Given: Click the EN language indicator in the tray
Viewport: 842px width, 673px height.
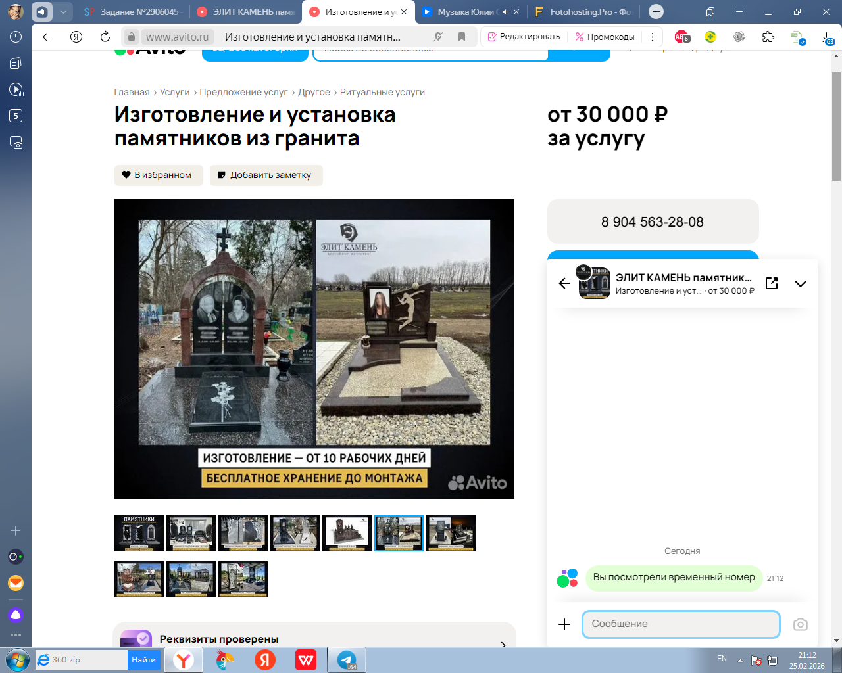Looking at the screenshot, I should [722, 659].
